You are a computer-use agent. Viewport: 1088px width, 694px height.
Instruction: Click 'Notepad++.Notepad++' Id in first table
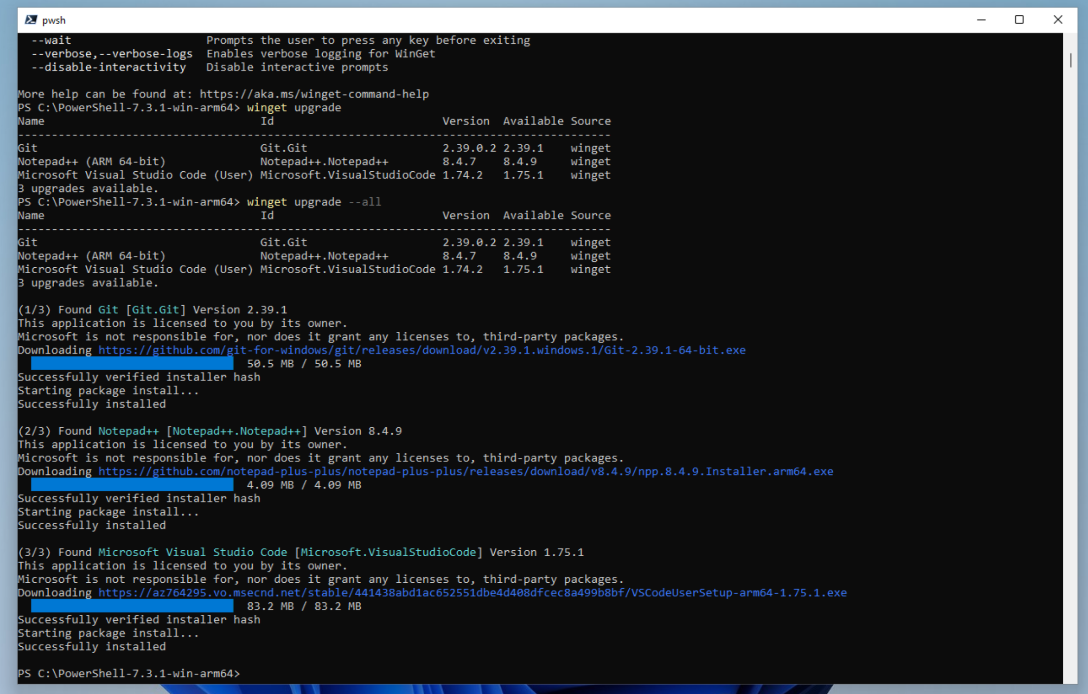pos(324,161)
